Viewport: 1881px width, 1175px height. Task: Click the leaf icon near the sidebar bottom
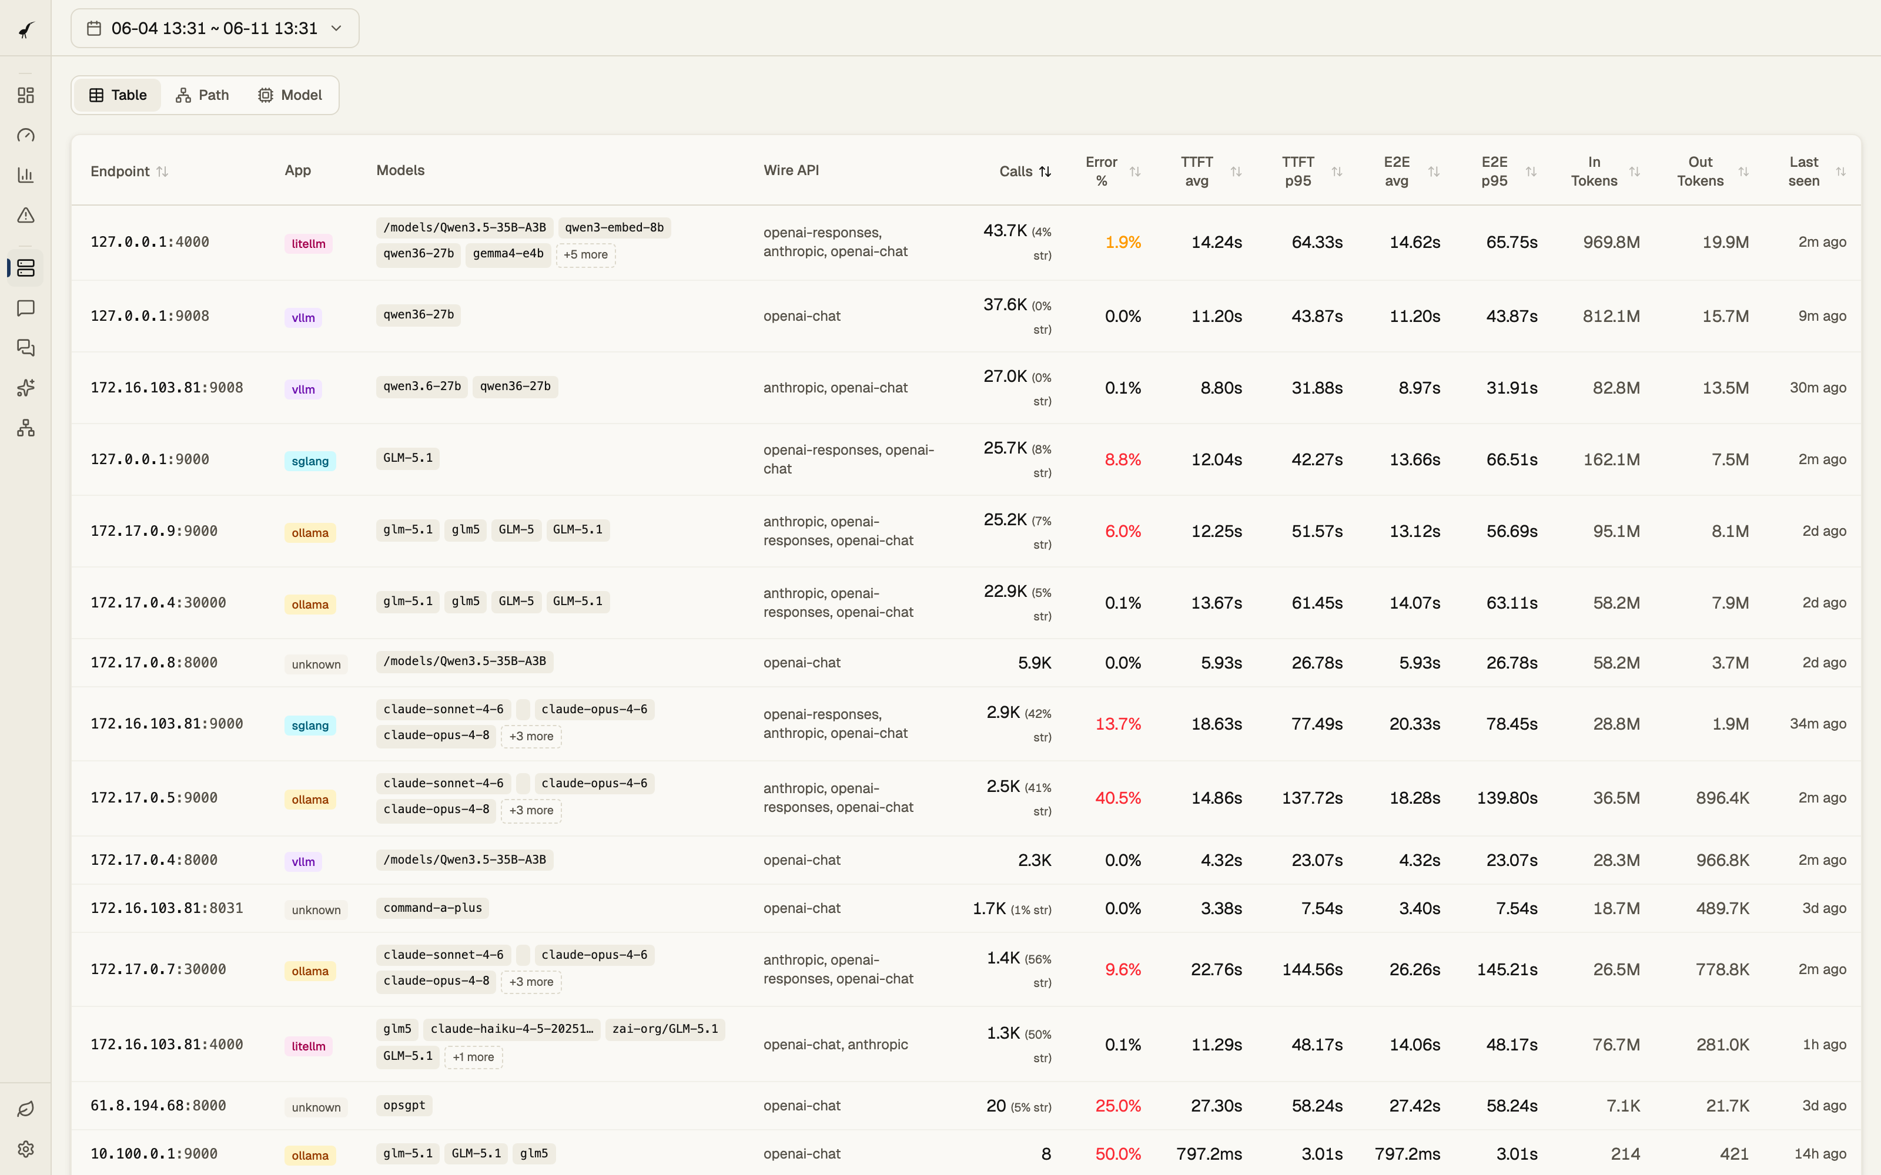26,1109
